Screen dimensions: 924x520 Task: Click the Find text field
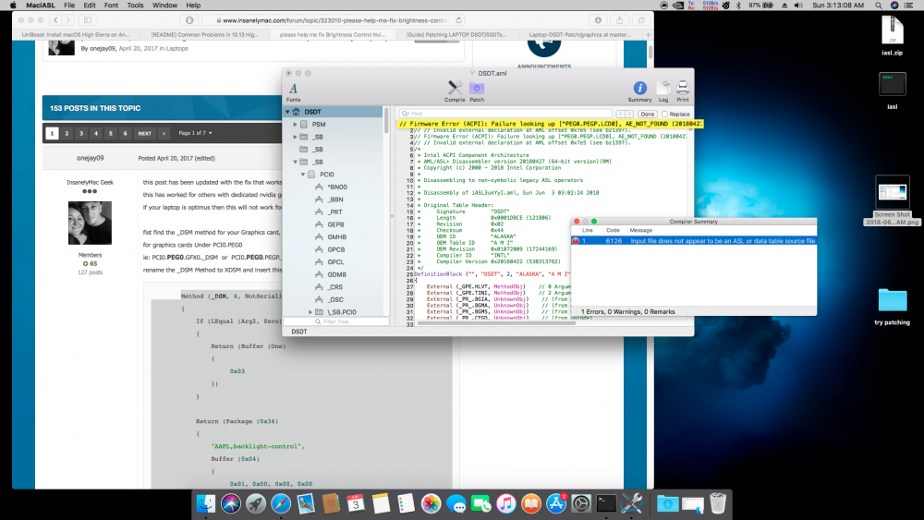click(505, 114)
